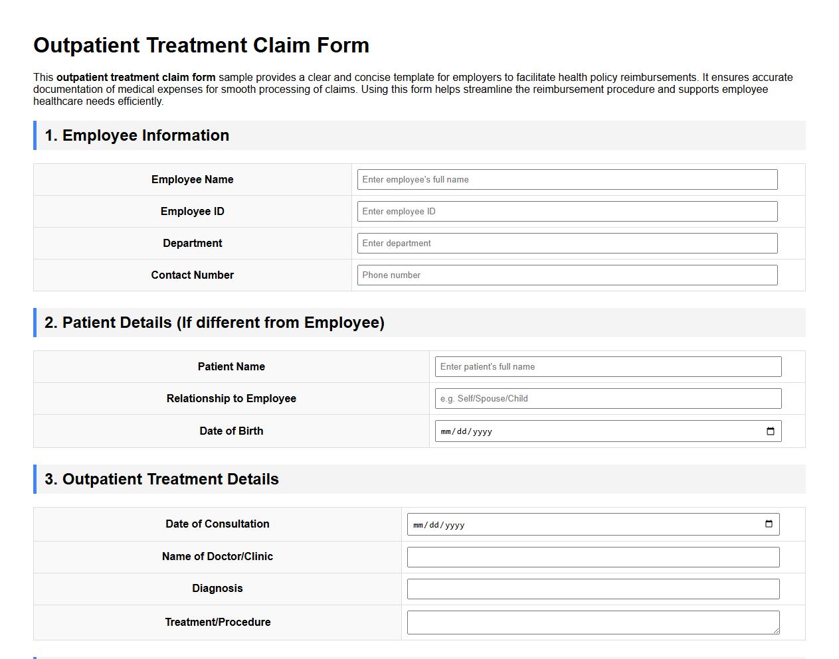
Task: Click the Outpatient Treatment Claim Form title
Action: click(x=201, y=45)
